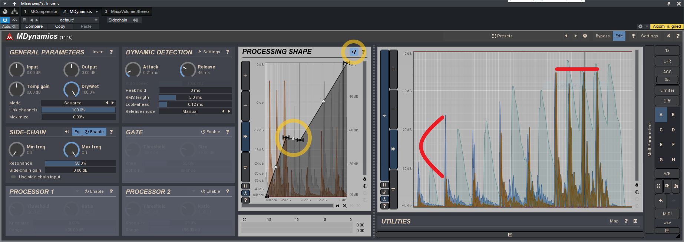Click the preset document icon near default*

(x=24, y=20)
